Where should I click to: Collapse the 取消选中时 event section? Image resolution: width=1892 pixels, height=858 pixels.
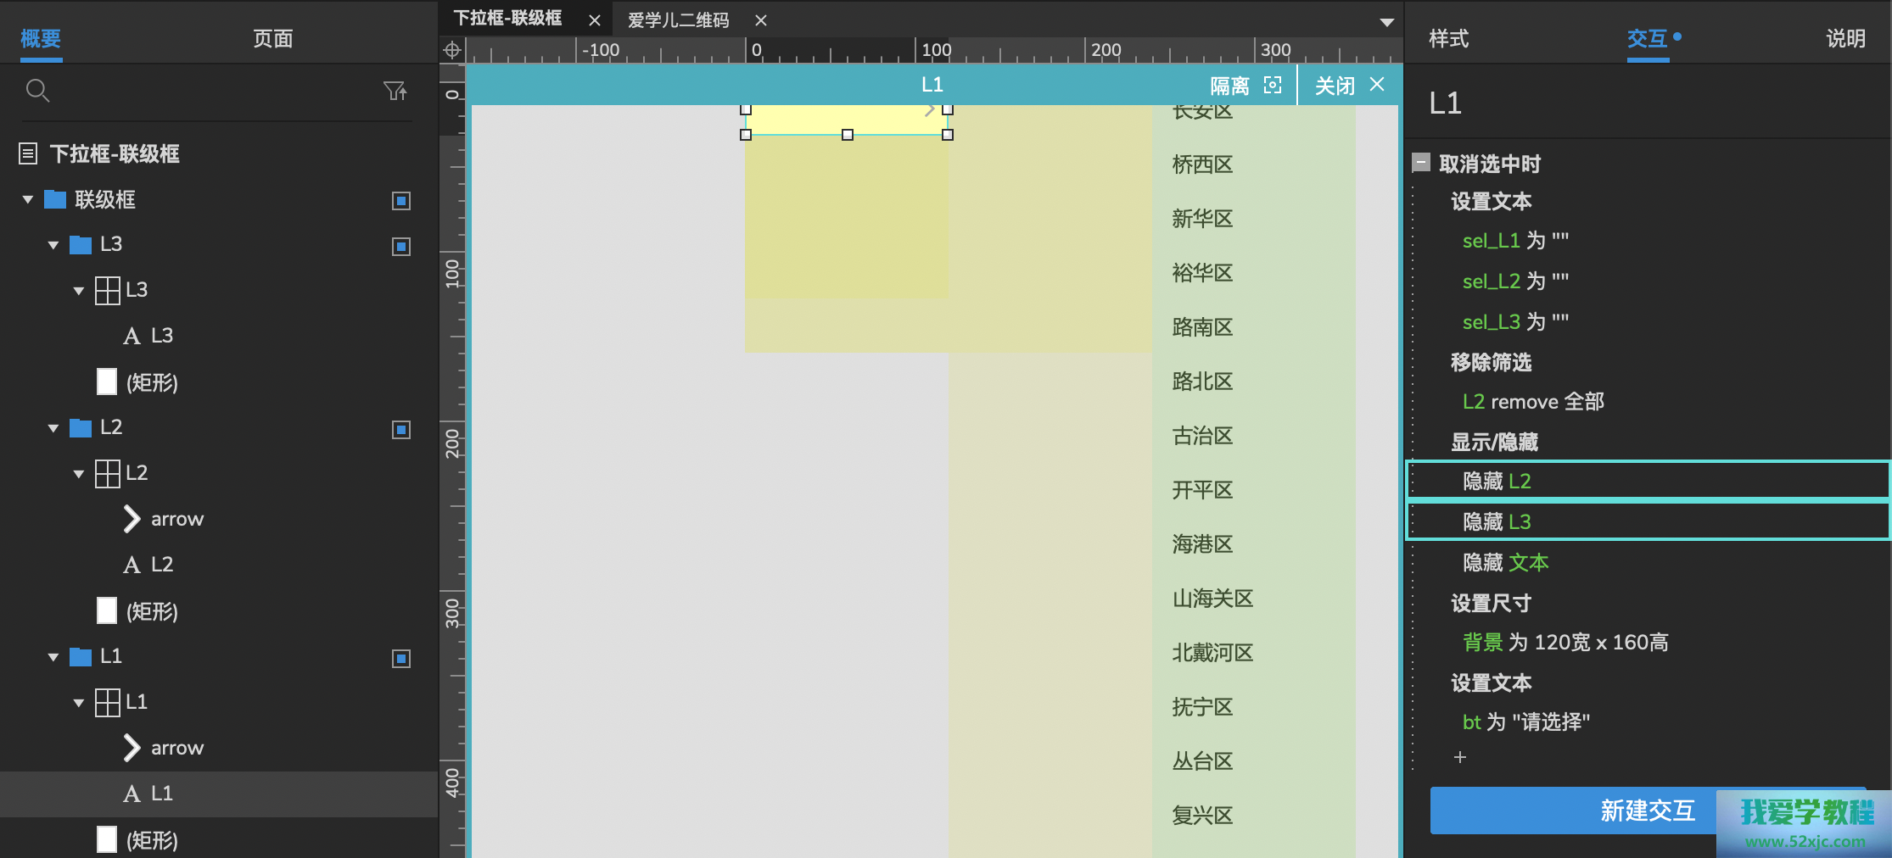[x=1421, y=163]
